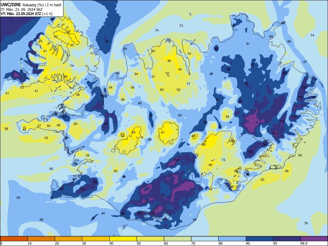The height and width of the screenshot is (246, 328).
Task: Click the 95–99.9 navy legend swatch
Action: click(287, 239)
